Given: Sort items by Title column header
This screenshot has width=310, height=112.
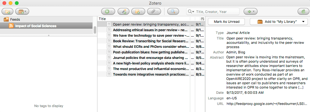Looking at the screenshot, I should point(144,19).
